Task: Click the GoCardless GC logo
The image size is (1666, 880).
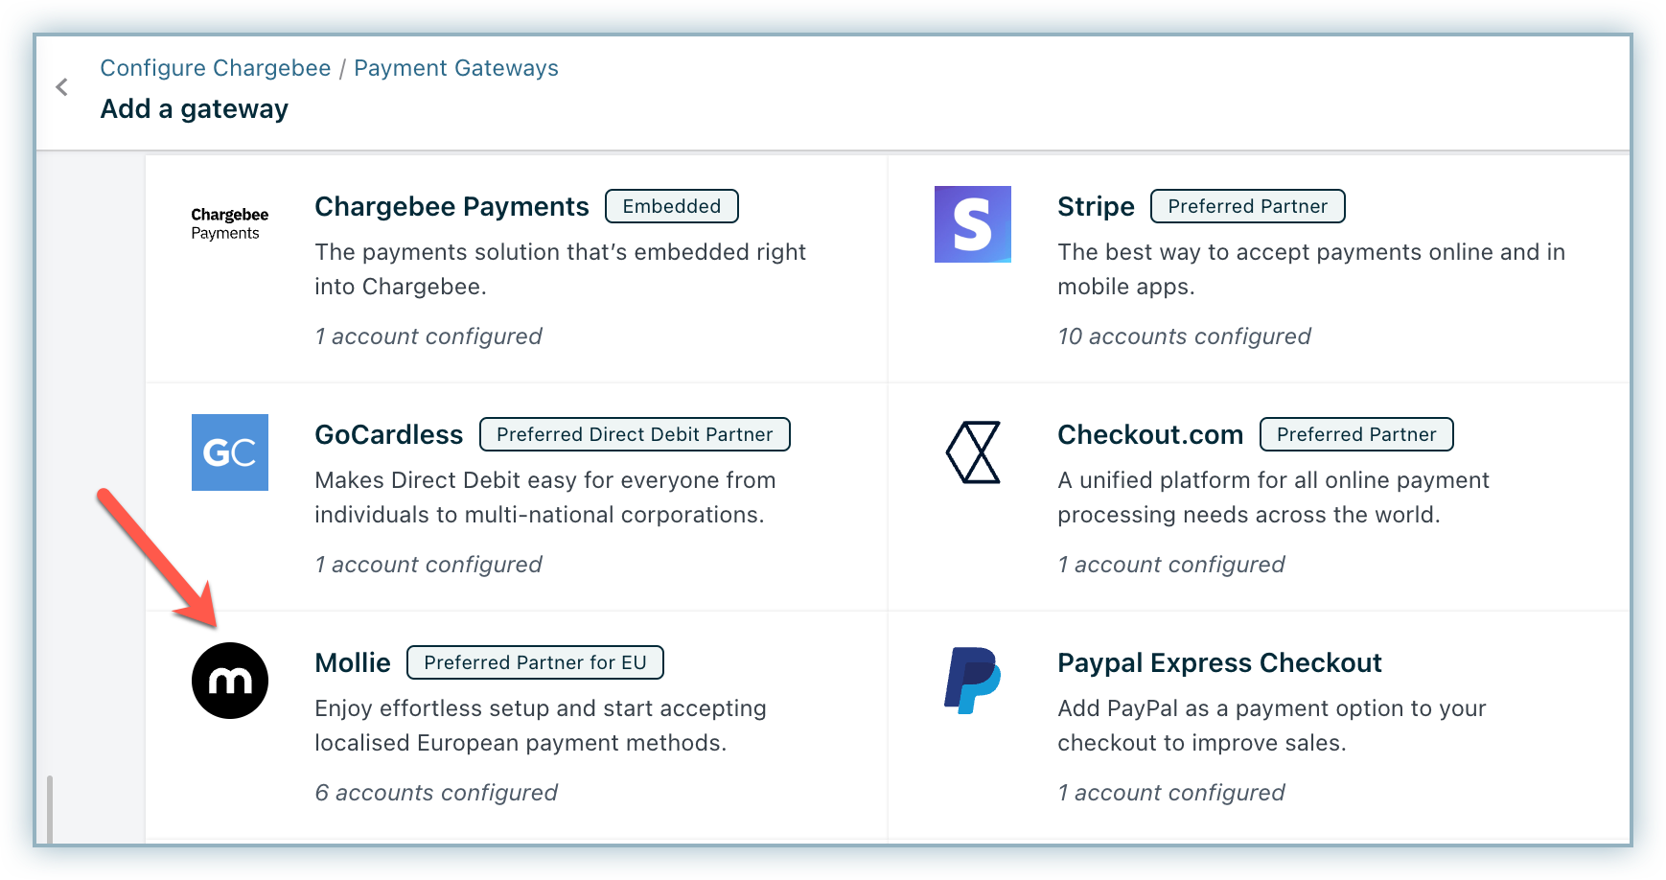Action: 230,452
